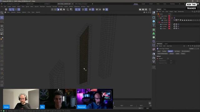
Task: Open the dynamics simulation pink icon
Action: coord(154,49)
